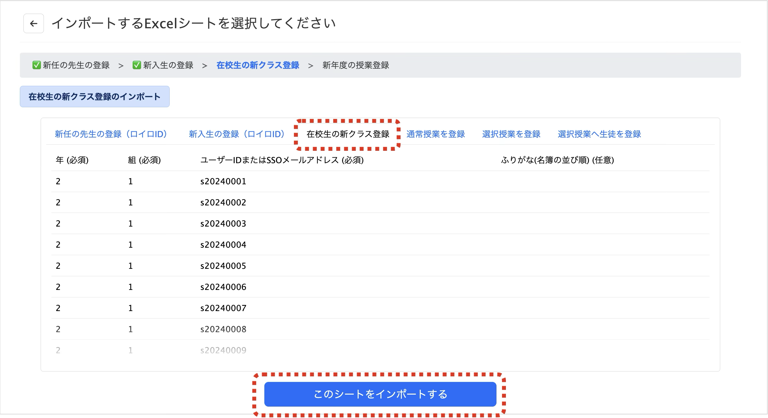Click green checkmark beside 新入生の登録

pyautogui.click(x=137, y=65)
